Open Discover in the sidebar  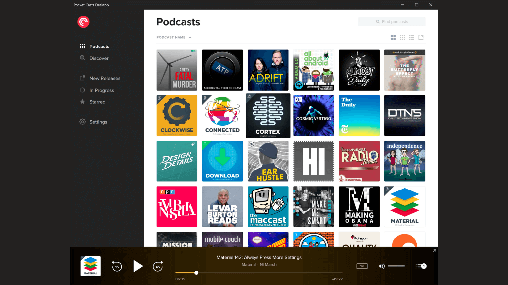(x=94, y=58)
